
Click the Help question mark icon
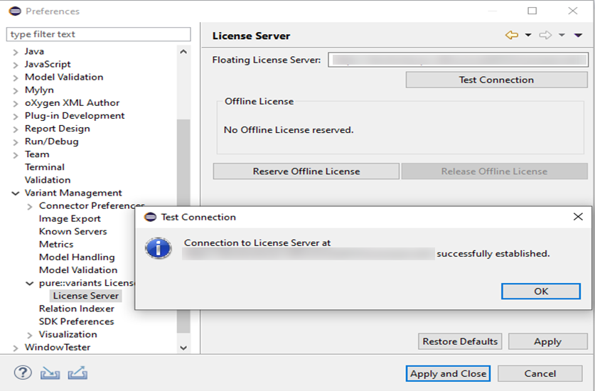(x=23, y=373)
